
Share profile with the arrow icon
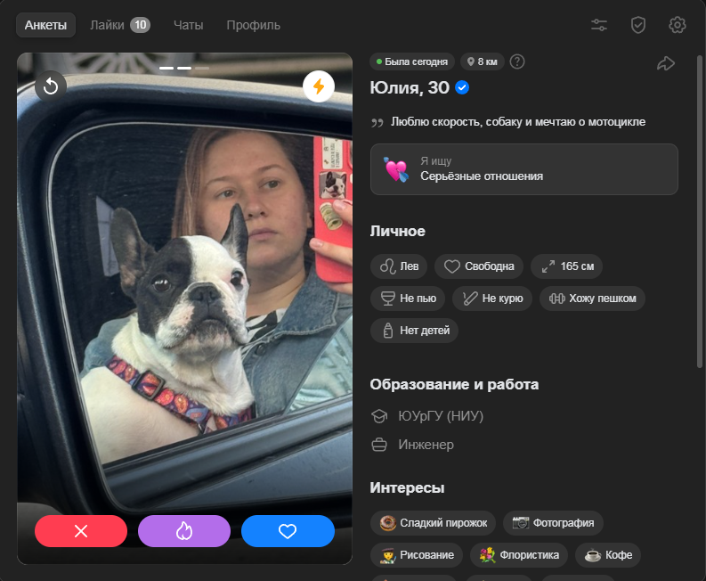pyautogui.click(x=665, y=62)
